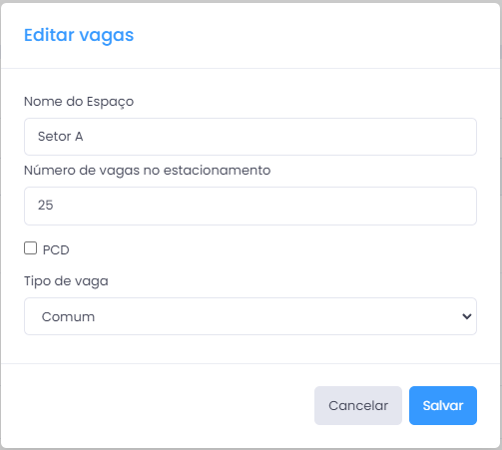Image resolution: width=502 pixels, height=450 pixels.
Task: Open the Tipo de vaga dropdown
Action: [251, 316]
